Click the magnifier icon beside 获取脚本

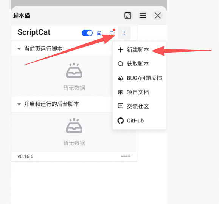120,64
